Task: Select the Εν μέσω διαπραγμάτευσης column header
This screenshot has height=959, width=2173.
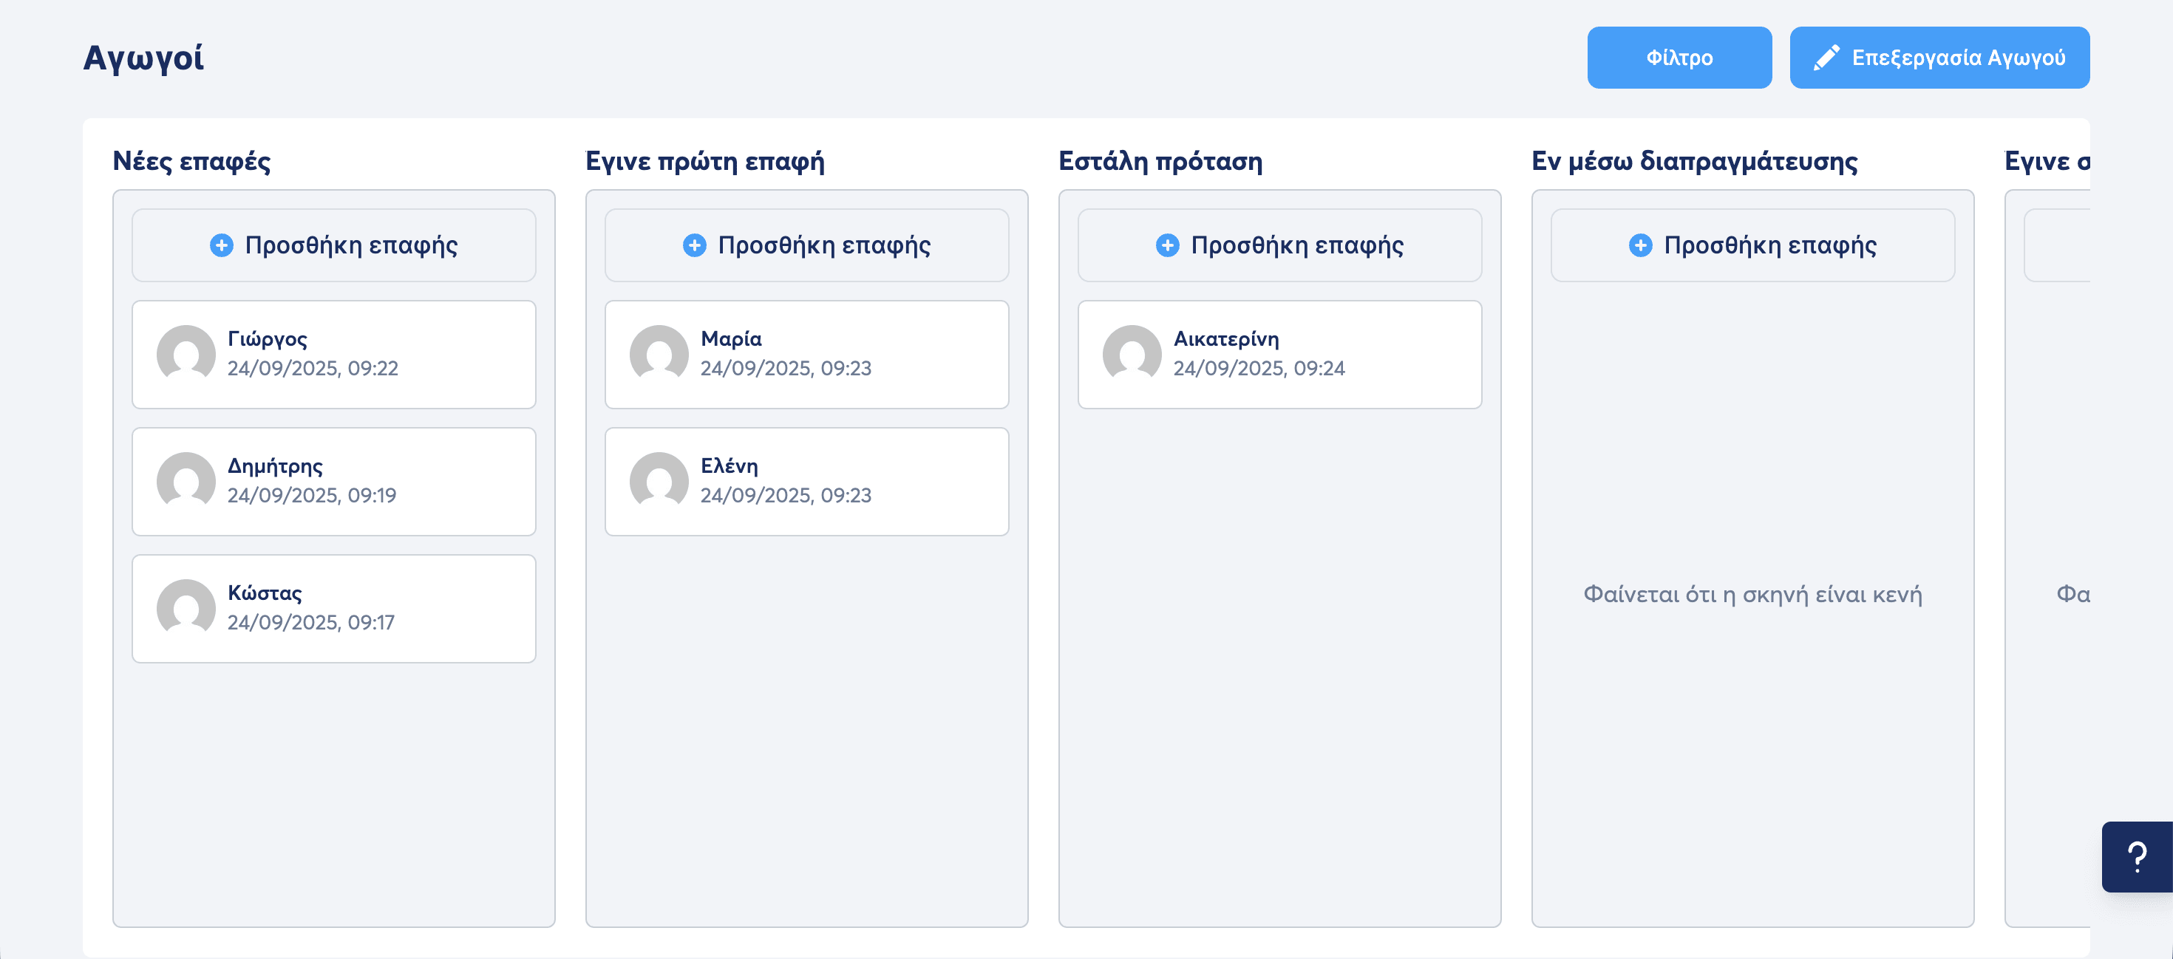Action: [x=1694, y=161]
